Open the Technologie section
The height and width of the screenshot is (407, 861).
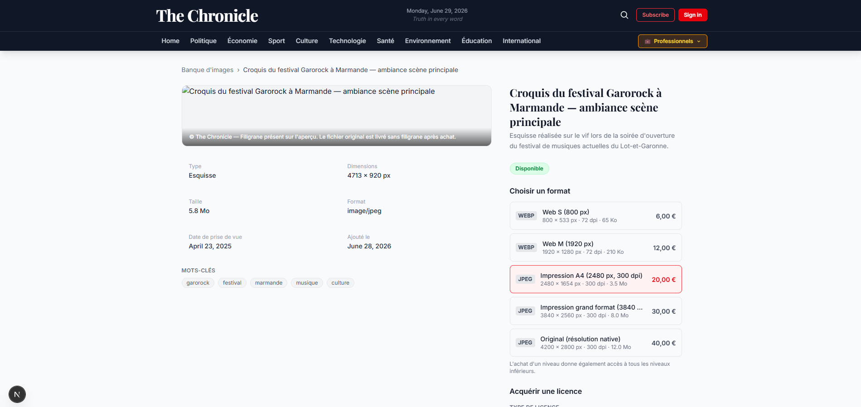348,41
